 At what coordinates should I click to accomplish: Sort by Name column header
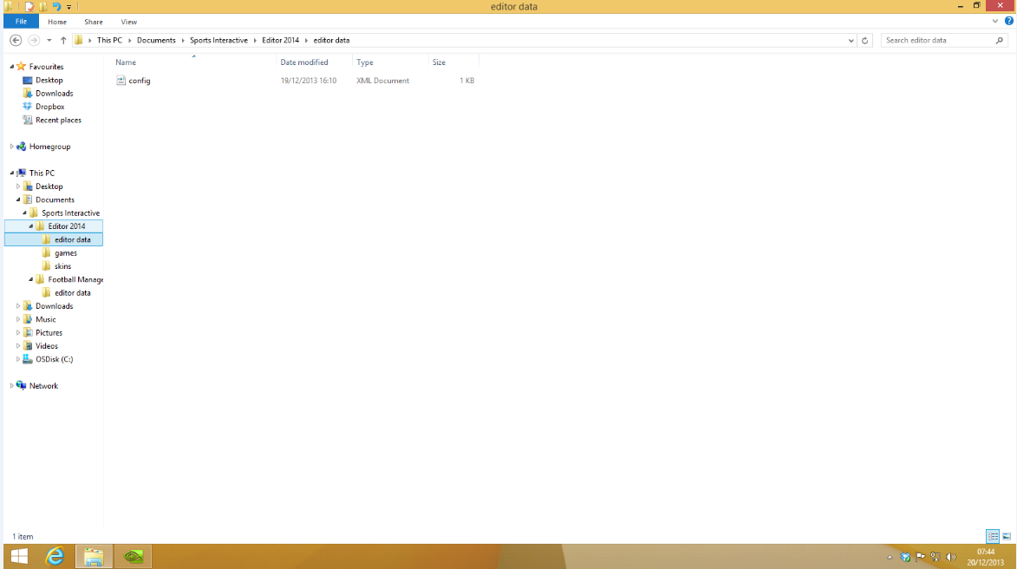pos(126,62)
